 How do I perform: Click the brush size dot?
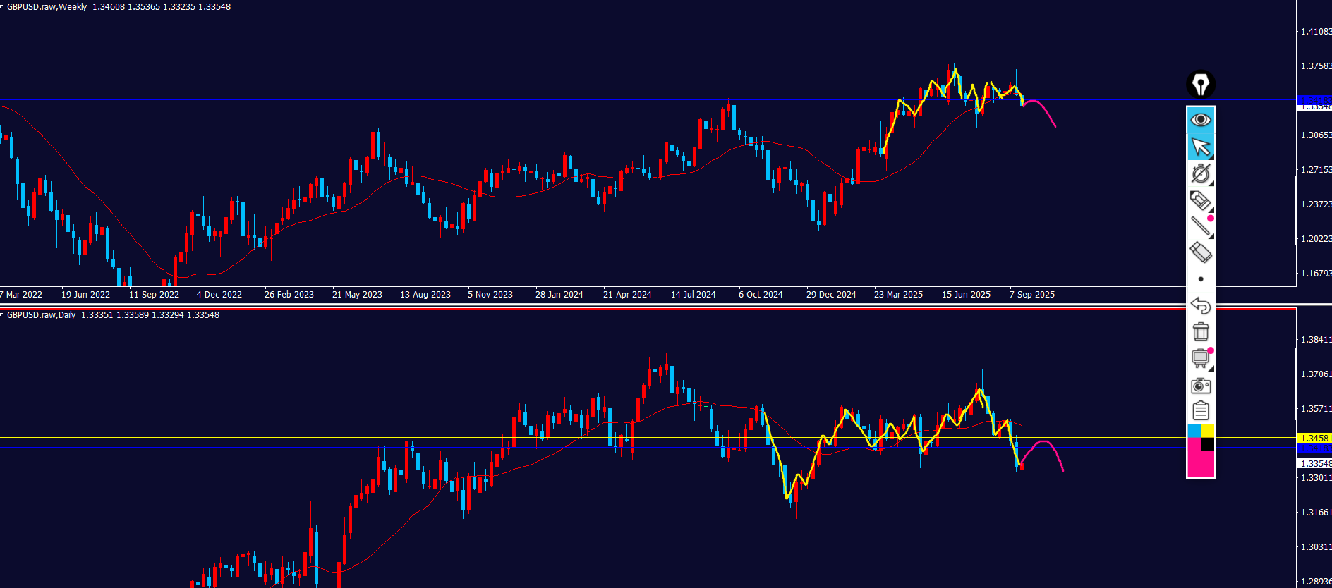1200,279
